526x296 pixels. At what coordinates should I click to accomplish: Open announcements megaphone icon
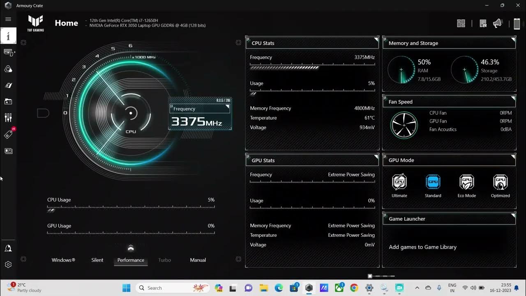[x=497, y=23]
